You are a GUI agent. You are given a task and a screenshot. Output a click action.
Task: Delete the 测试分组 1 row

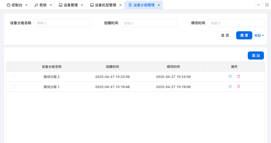coord(239,87)
